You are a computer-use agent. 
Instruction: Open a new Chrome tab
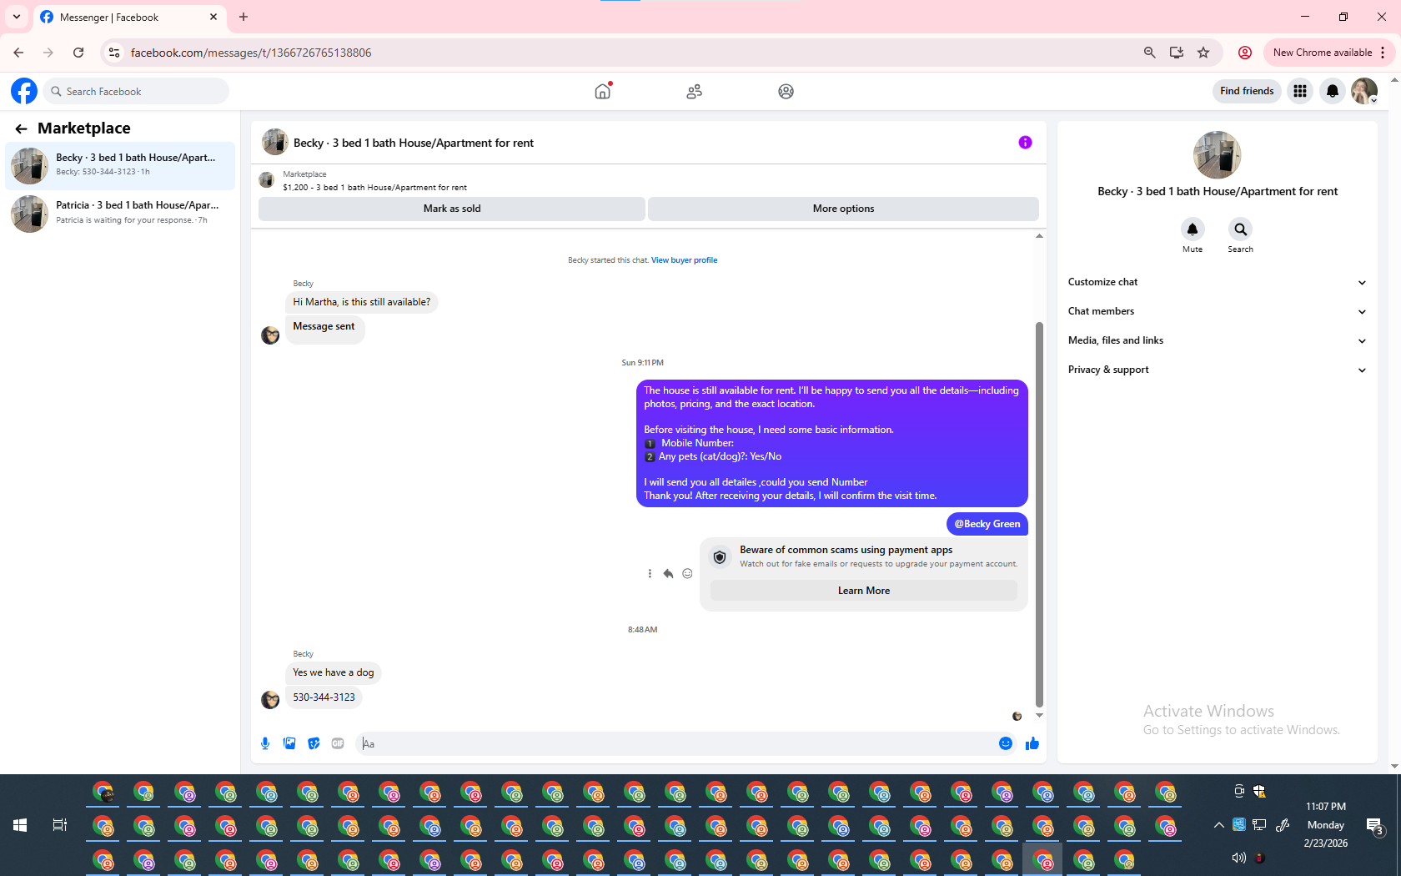(244, 17)
